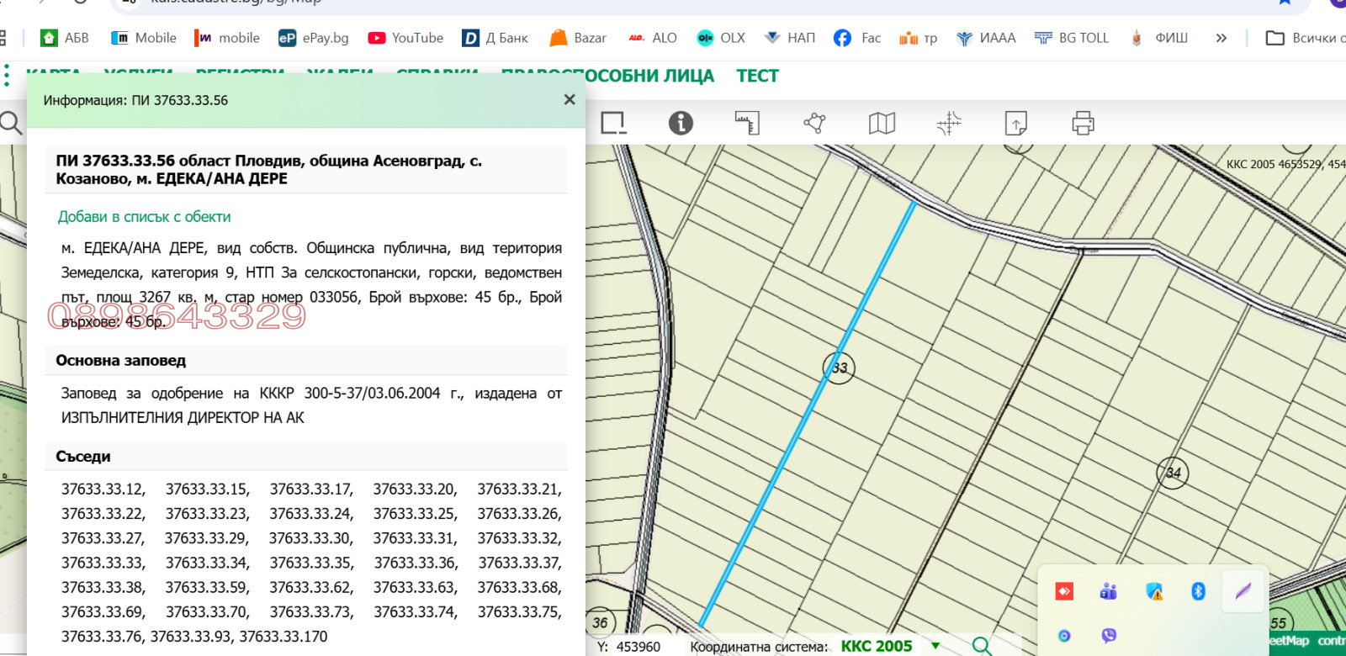Close the ПИ 37633.33.56 information panel

tap(570, 100)
